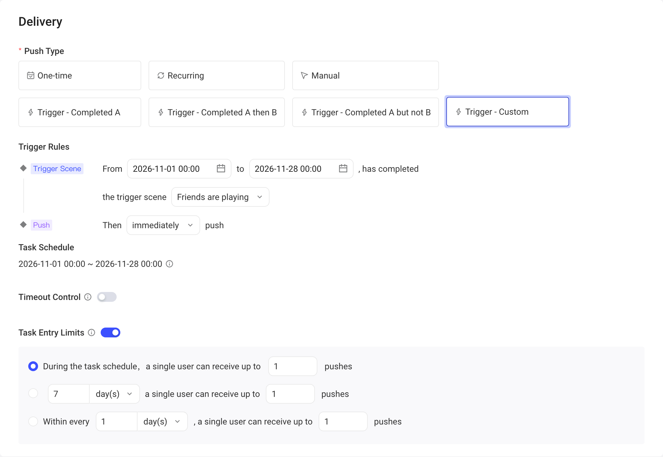Choose Trigger - Completed A push type
The width and height of the screenshot is (663, 457).
pyautogui.click(x=80, y=112)
